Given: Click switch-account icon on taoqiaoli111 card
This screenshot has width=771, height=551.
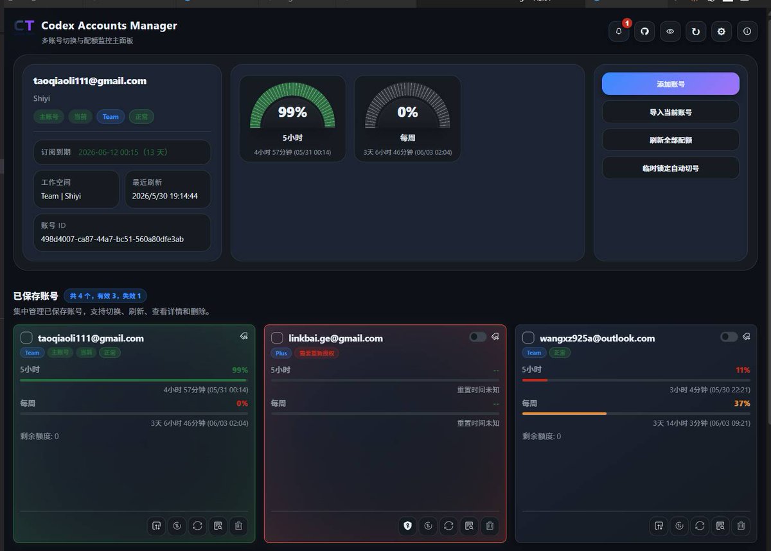Looking at the screenshot, I should click(156, 525).
